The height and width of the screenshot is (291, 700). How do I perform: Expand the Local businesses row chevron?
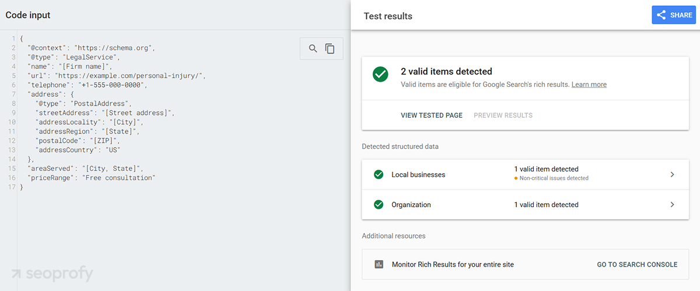[672, 174]
